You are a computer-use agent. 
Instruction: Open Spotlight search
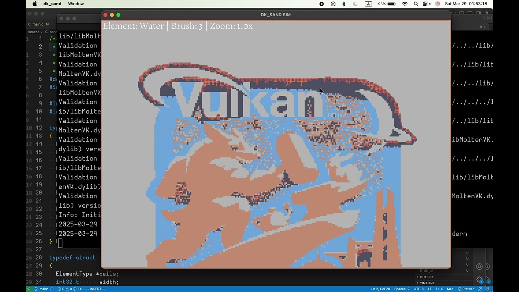(x=416, y=4)
